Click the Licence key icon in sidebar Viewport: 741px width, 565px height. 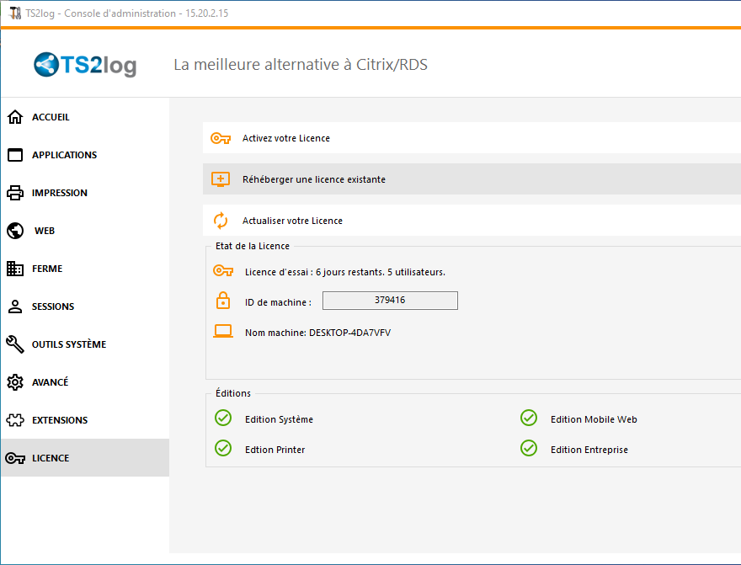point(15,458)
